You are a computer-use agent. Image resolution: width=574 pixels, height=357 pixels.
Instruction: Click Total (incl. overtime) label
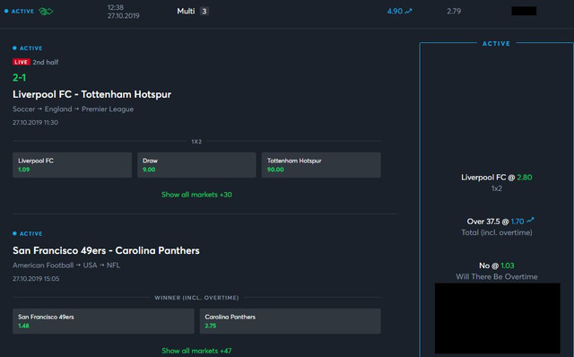496,232
